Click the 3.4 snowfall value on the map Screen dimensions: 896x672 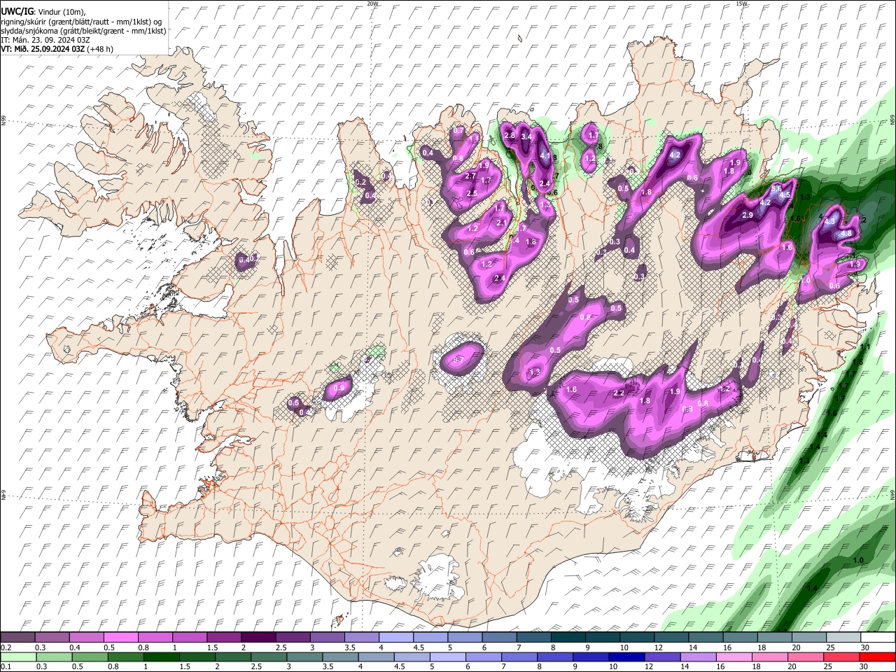[x=526, y=136]
